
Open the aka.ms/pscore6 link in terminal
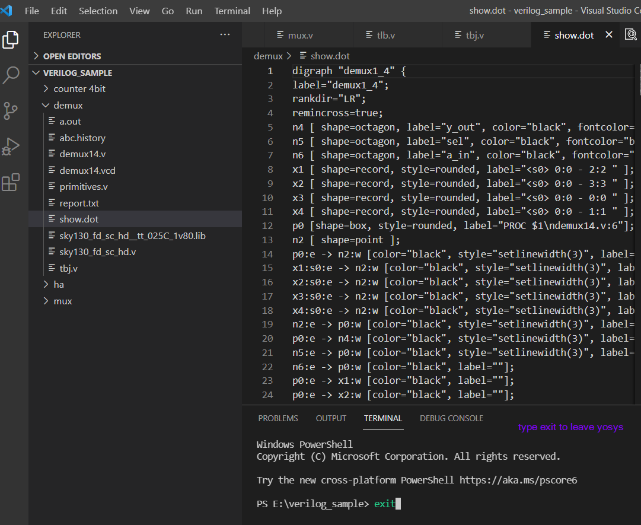tap(518, 480)
